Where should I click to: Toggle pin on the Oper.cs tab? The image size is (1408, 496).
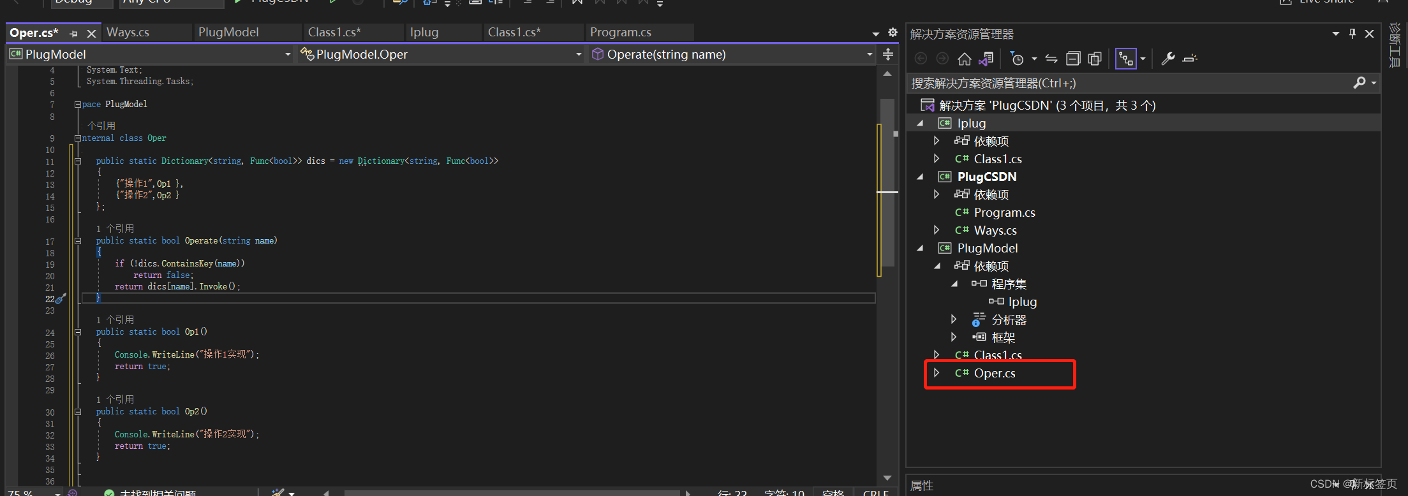(x=73, y=33)
